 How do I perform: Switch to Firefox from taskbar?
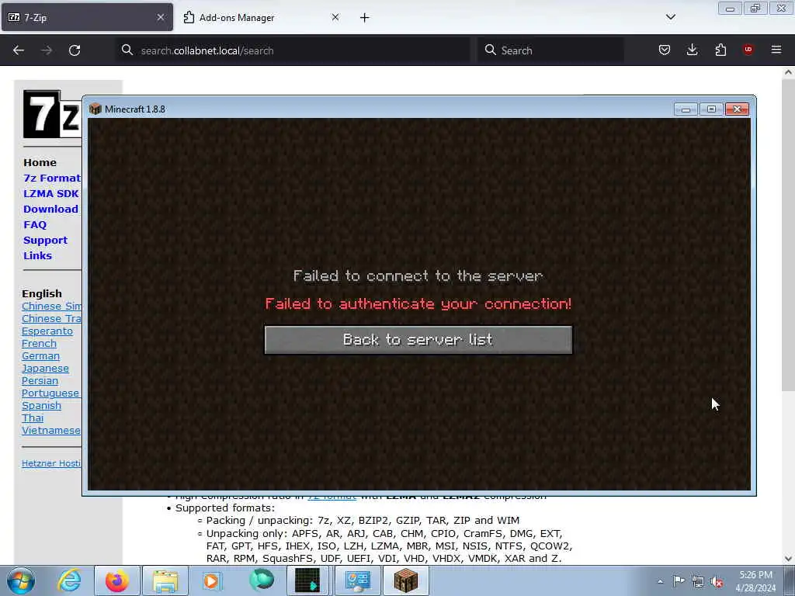pos(117,580)
